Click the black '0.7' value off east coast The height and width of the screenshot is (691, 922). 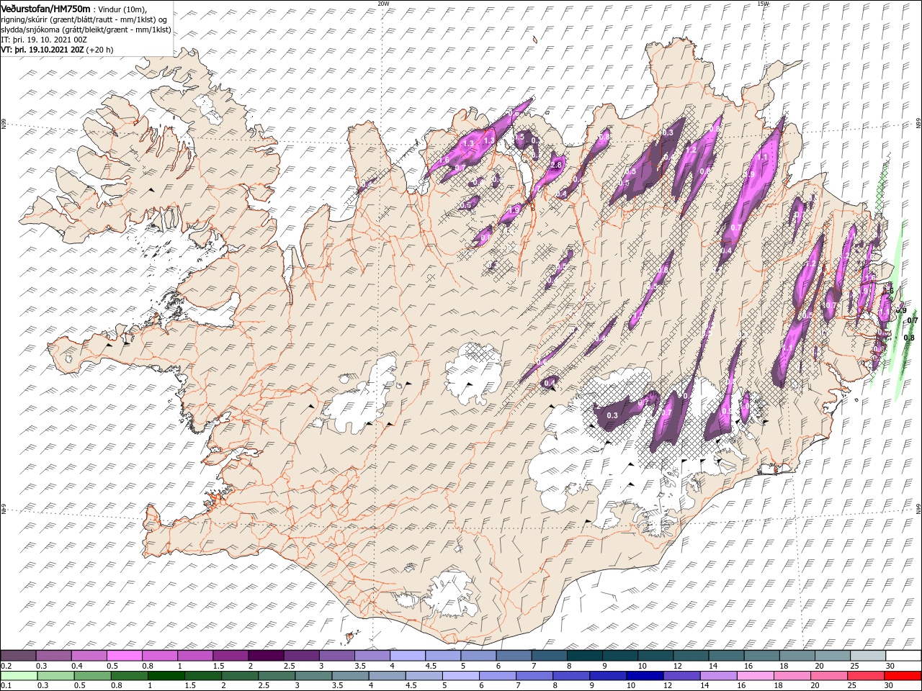(x=912, y=320)
